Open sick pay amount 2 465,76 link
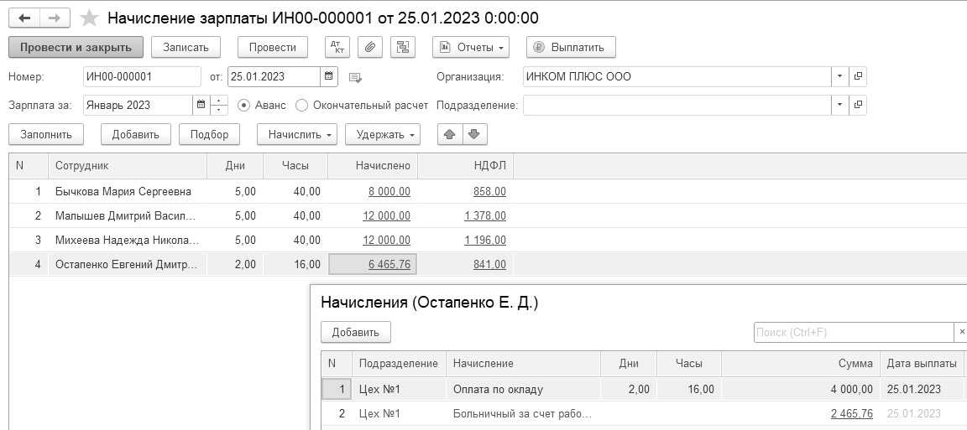 [852, 413]
